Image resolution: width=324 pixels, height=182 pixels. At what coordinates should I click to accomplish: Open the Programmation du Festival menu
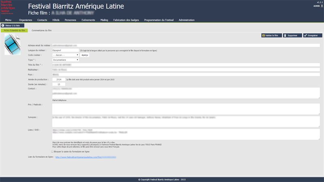pyautogui.click(x=159, y=20)
